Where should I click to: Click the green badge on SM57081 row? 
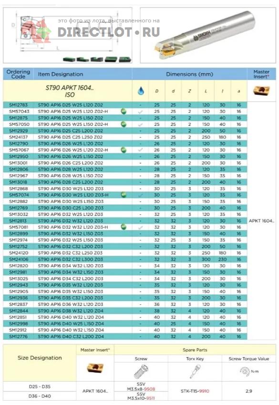tap(124, 227)
